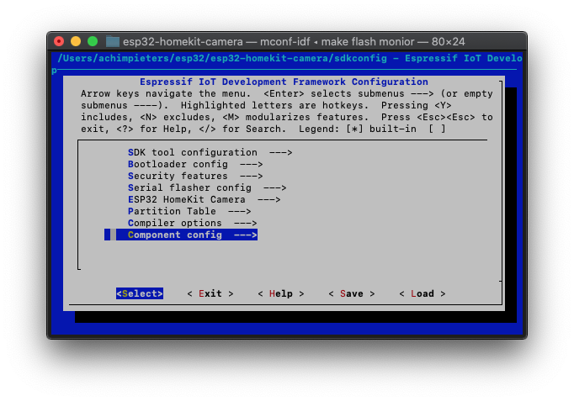Click the Select button

(x=140, y=293)
